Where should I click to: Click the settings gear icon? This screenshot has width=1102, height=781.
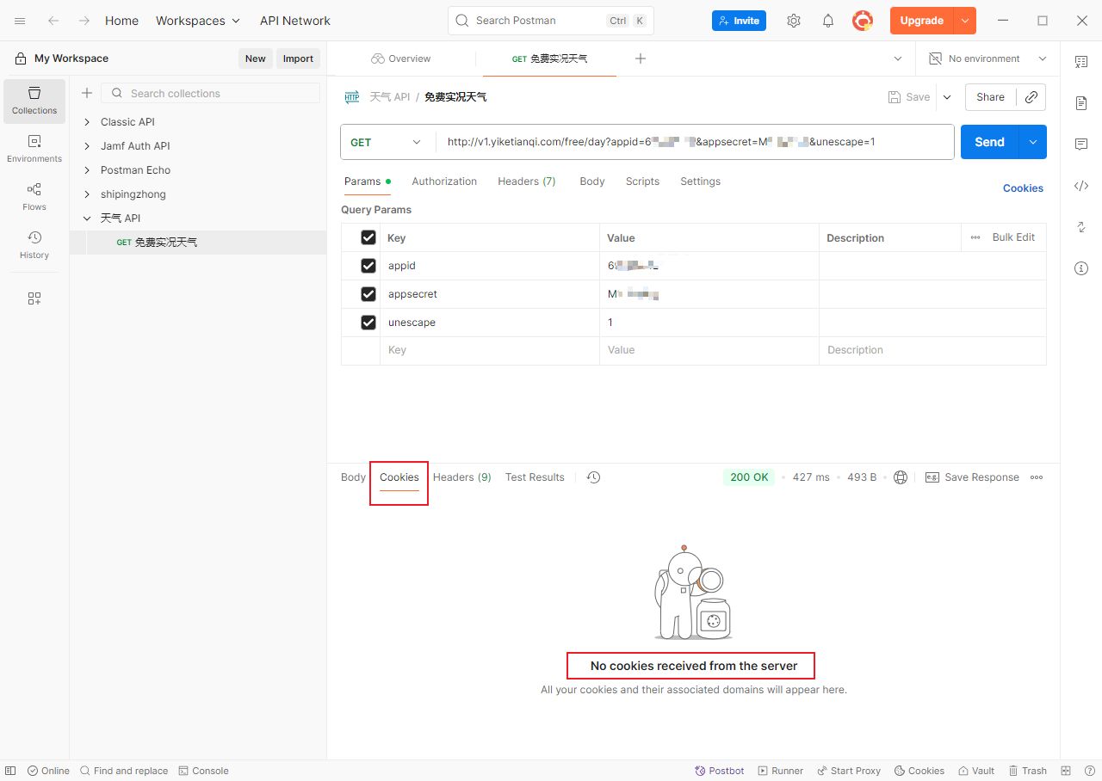[x=794, y=21]
